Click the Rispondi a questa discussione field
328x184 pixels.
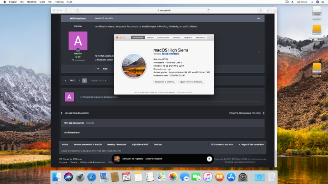click(x=169, y=97)
